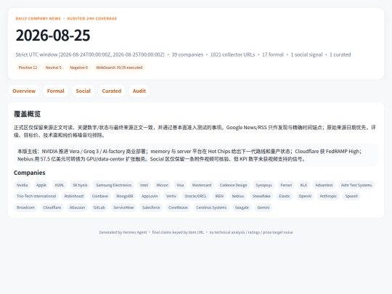Image resolution: width=392 pixels, height=294 pixels.
Task: Click the Negative 0 badge
Action: 78,68
